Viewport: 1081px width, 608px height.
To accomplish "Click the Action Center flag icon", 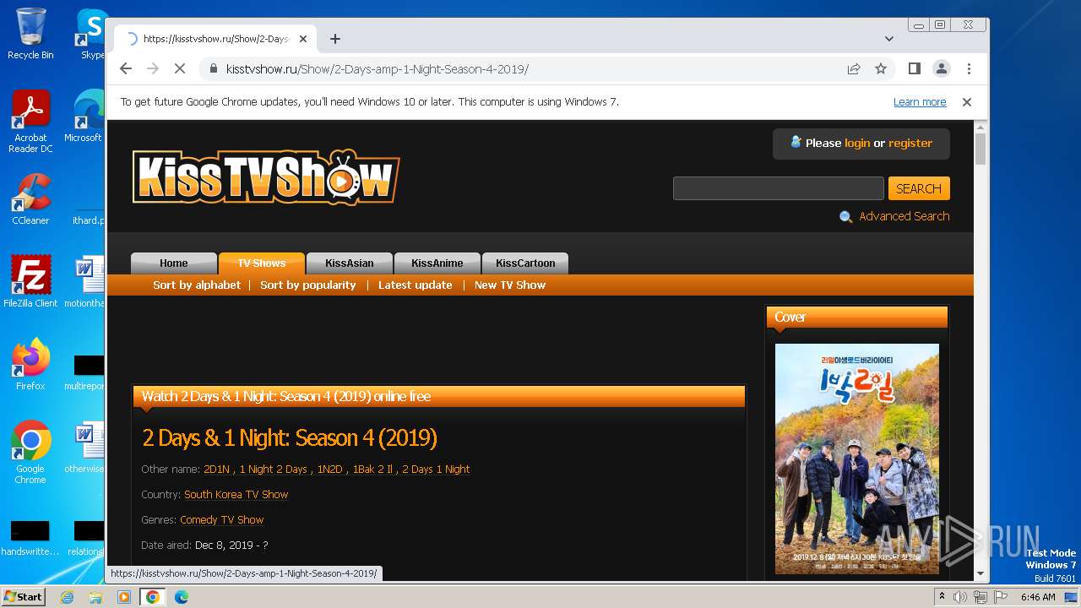I will [1001, 597].
